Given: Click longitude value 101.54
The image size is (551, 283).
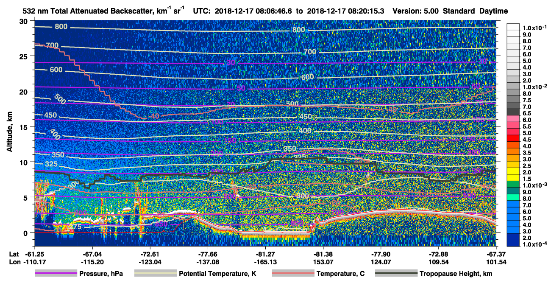Looking at the screenshot, I should pos(496,261).
